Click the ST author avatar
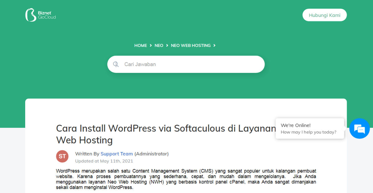Viewport: 373px width, 193px height. coord(62,156)
